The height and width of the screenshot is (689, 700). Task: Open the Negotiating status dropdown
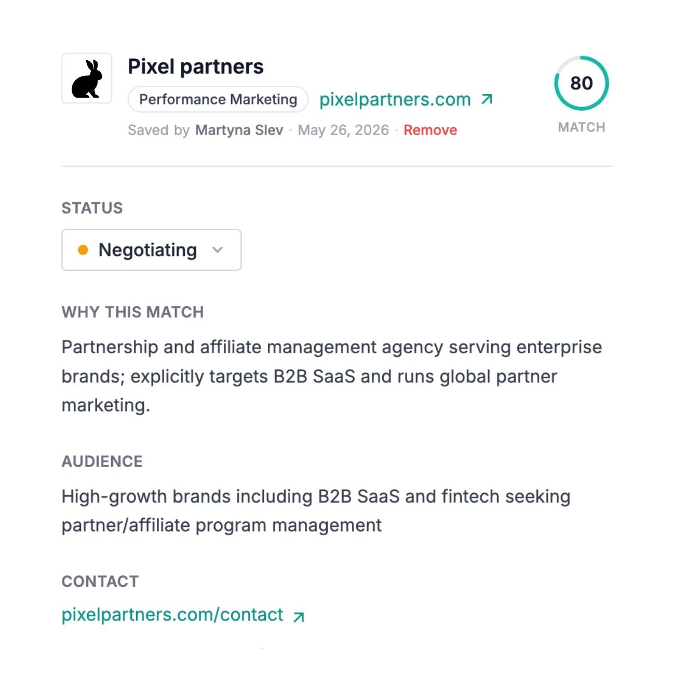[152, 250]
